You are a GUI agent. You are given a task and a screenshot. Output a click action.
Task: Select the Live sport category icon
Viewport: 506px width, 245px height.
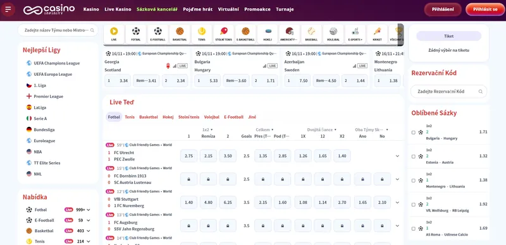(x=114, y=34)
